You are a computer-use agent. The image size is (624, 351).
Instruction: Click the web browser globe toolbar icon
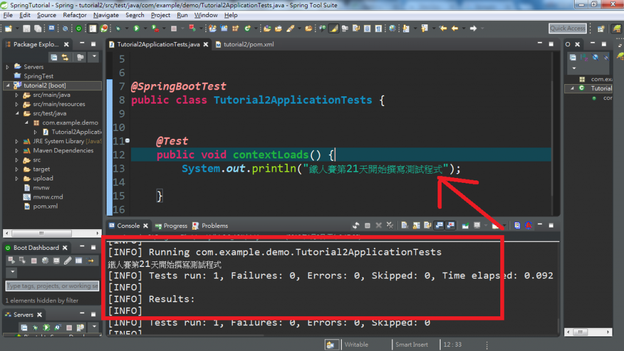[x=392, y=28]
